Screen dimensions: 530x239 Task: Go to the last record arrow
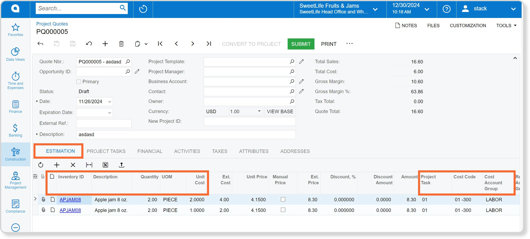click(x=209, y=44)
